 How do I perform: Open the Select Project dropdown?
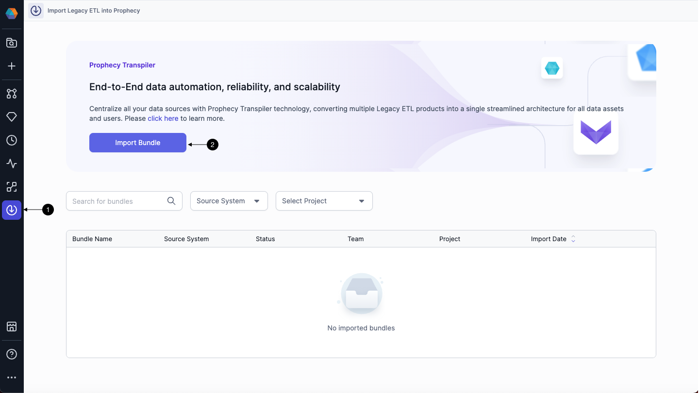[324, 200]
